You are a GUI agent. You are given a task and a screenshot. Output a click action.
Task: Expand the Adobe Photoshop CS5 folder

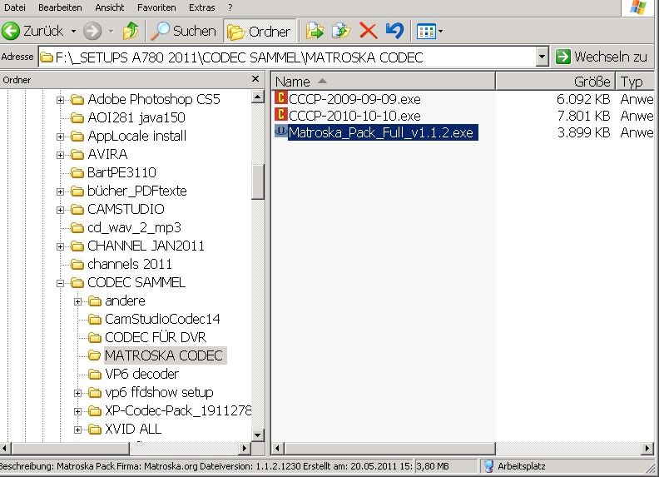pyautogui.click(x=61, y=100)
